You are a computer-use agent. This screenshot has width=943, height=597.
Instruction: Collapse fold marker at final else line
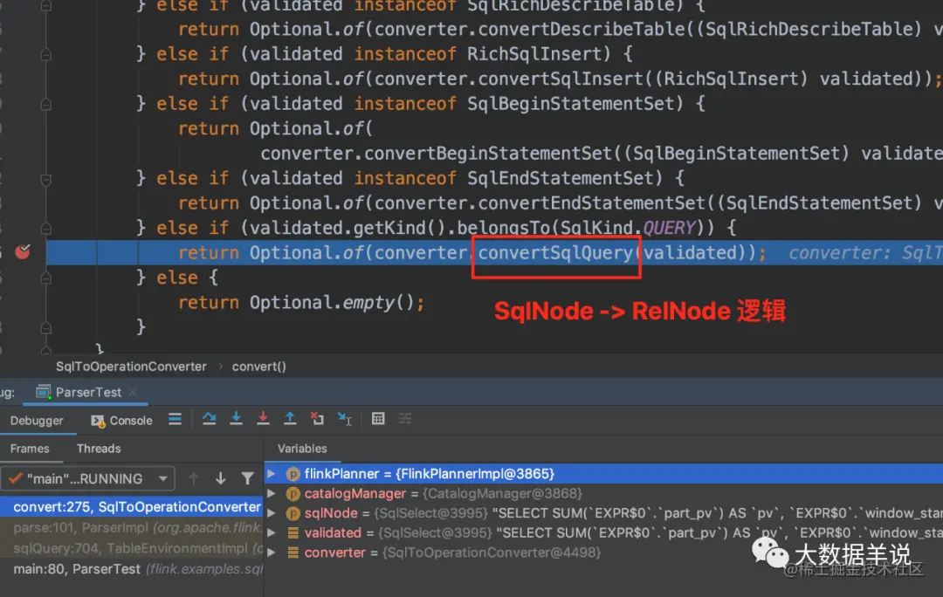45,278
